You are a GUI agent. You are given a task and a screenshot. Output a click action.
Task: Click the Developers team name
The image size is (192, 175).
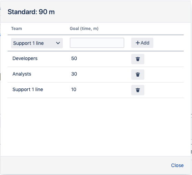coord(25,58)
